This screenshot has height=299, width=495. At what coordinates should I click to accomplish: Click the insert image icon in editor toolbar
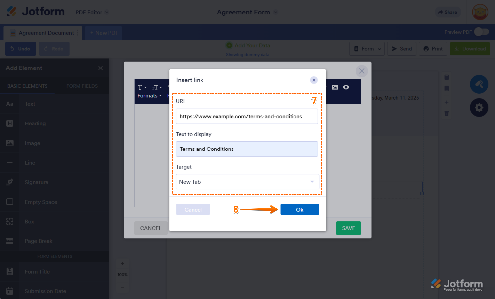[335, 87]
